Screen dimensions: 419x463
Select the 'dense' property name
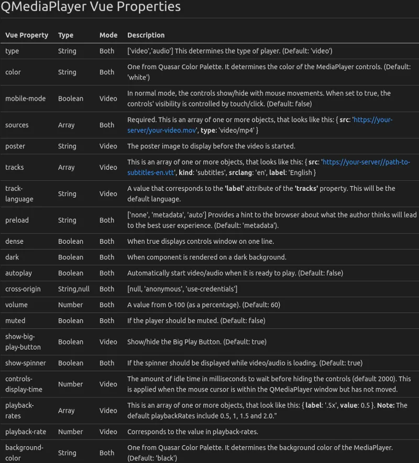tap(14, 241)
